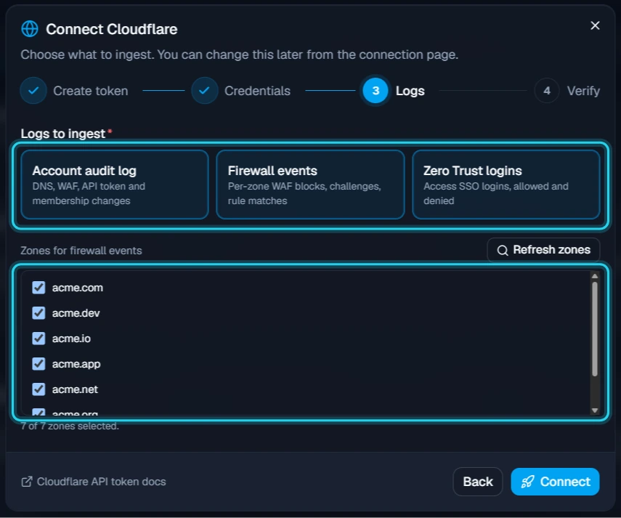
Task: Select the Credentials step label
Action: 257,91
